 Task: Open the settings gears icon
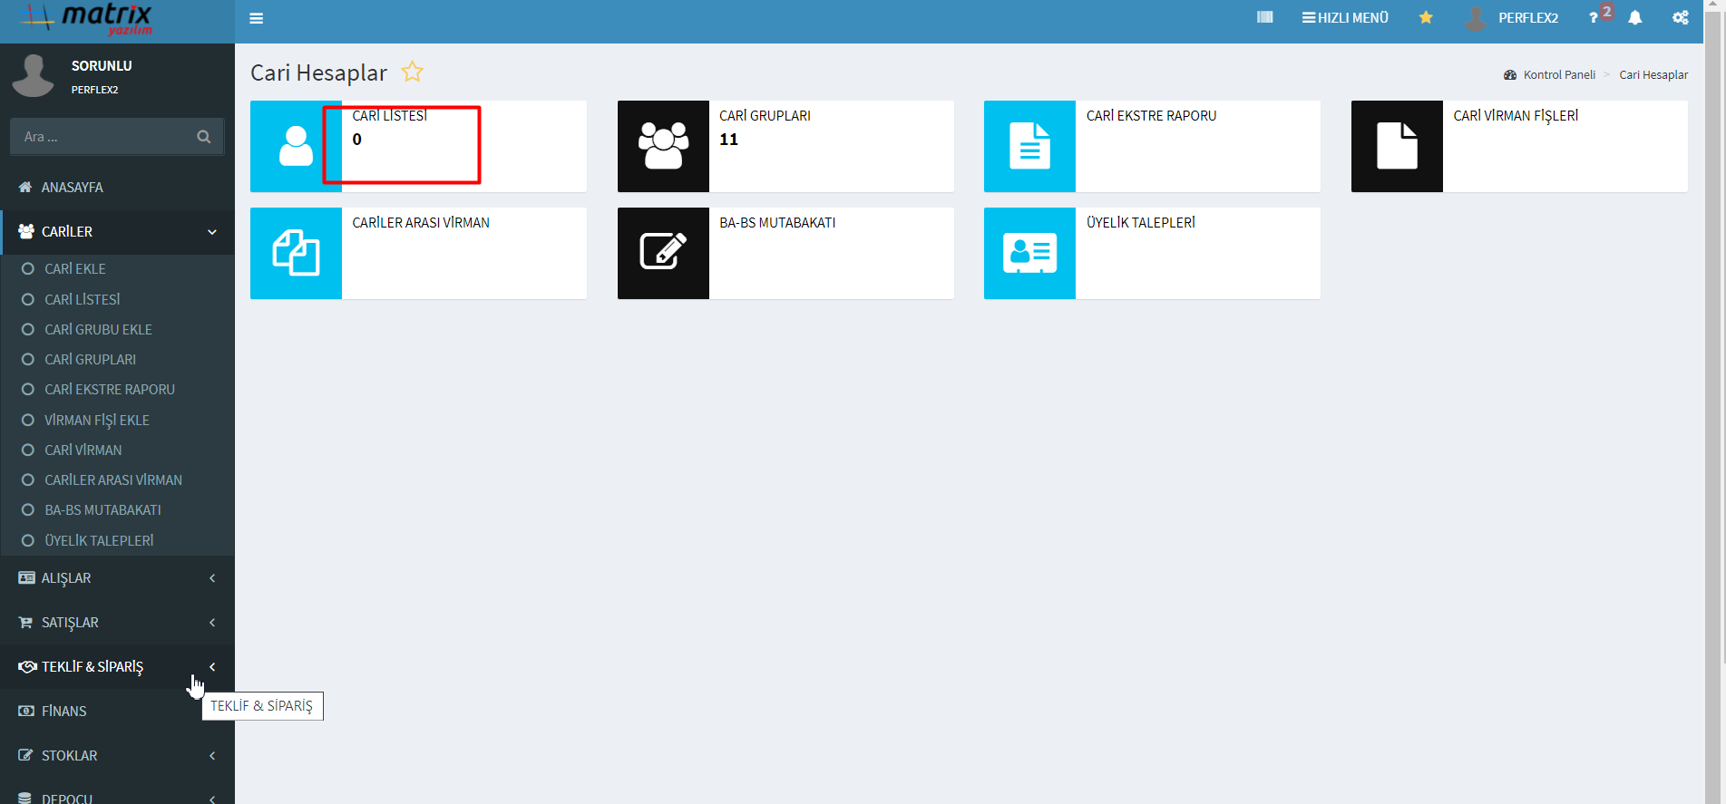point(1680,18)
